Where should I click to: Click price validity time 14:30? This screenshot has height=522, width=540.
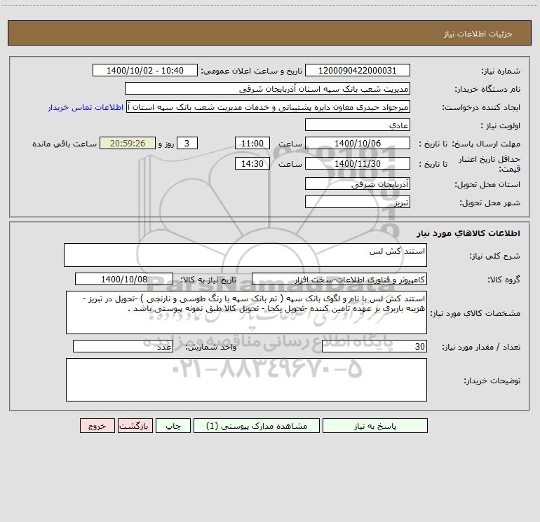252,163
